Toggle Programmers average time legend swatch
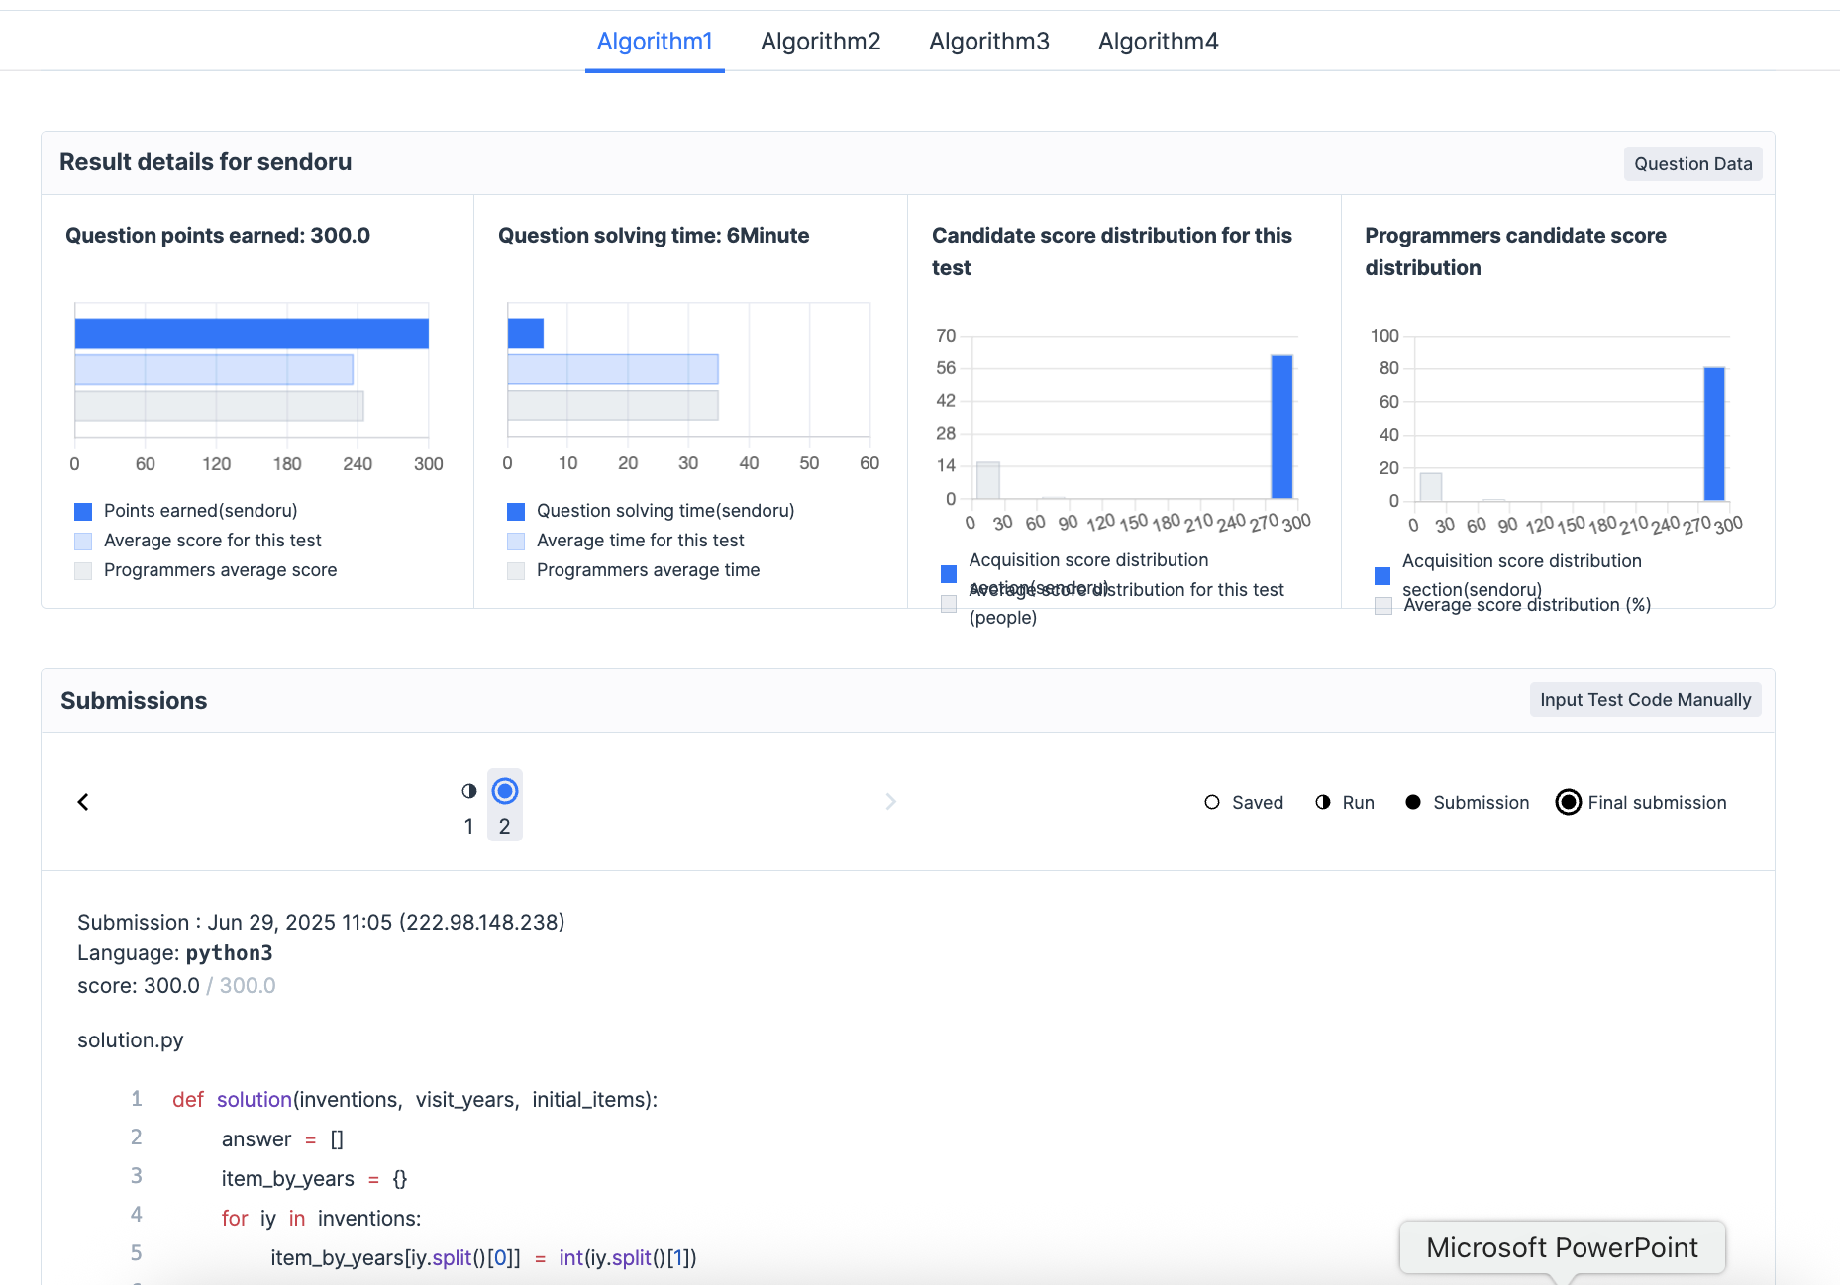The height and width of the screenshot is (1285, 1840). [516, 571]
